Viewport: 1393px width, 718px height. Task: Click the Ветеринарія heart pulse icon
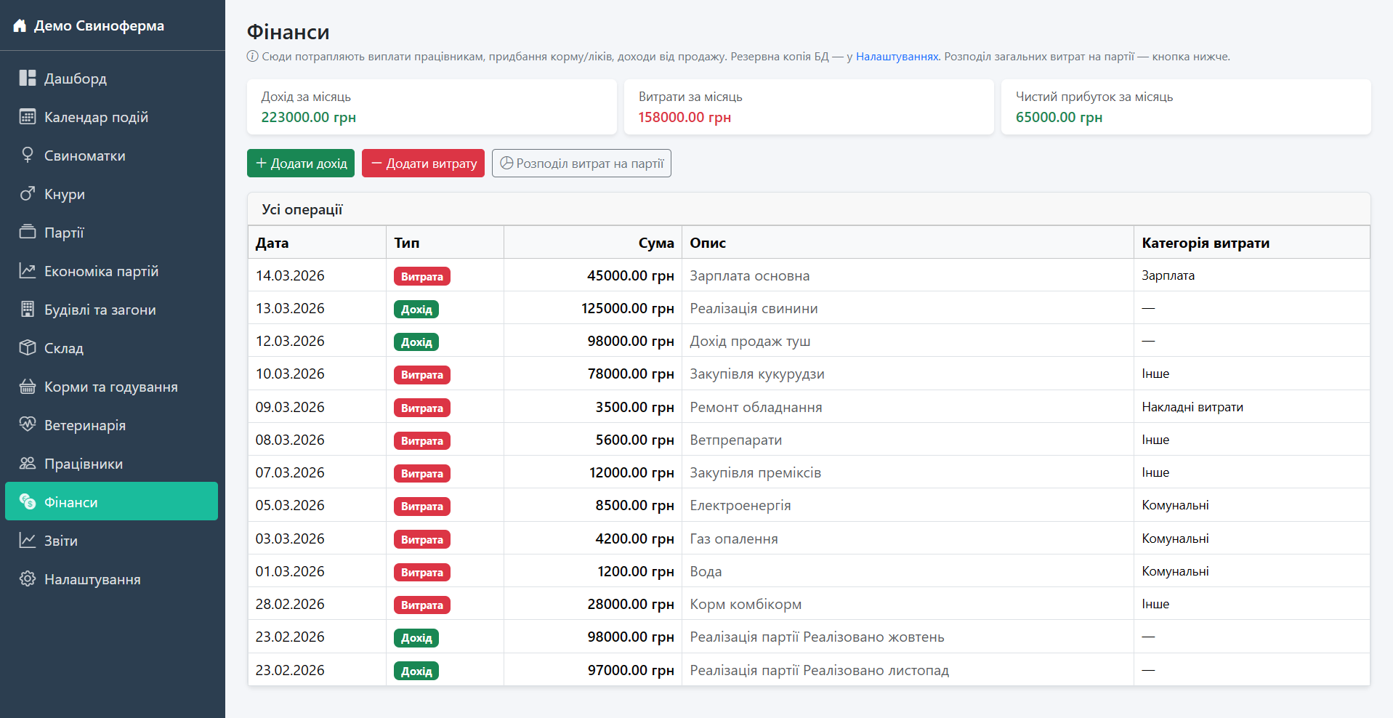(x=28, y=425)
